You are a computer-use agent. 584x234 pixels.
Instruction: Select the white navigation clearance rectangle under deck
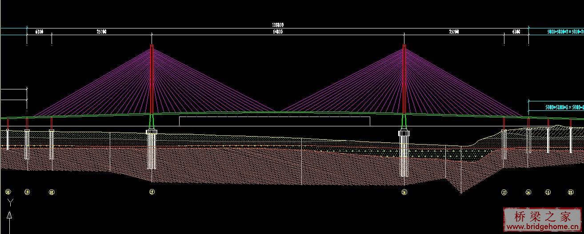pos(275,121)
